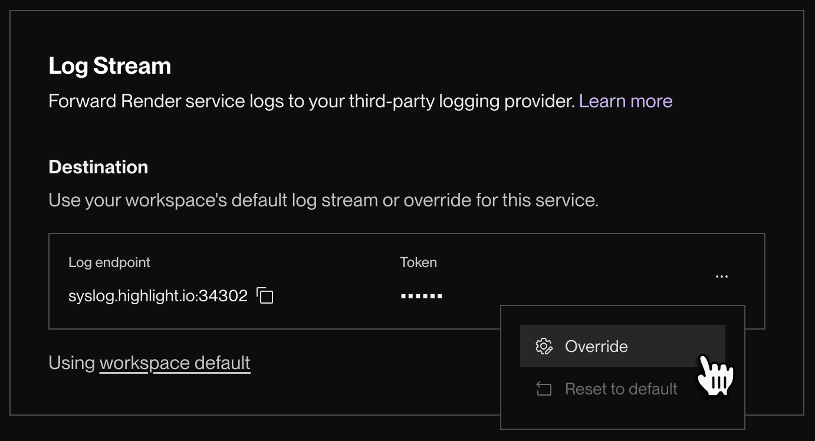Select the three-dot actions icon on the destination card
The width and height of the screenshot is (815, 441).
722,276
